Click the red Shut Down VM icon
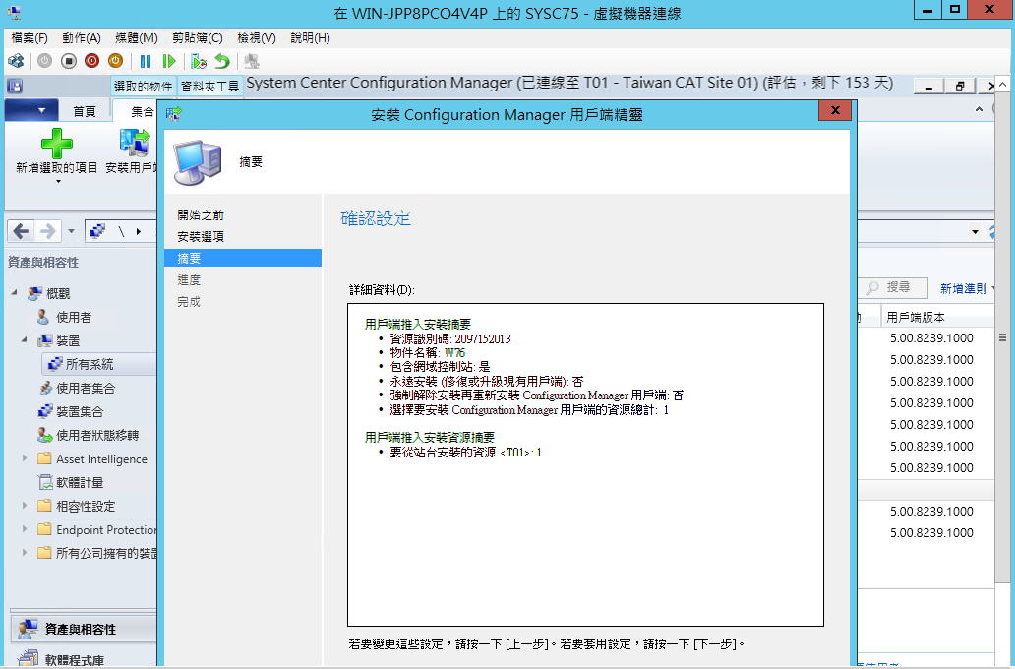This screenshot has height=669, width=1015. 91,61
